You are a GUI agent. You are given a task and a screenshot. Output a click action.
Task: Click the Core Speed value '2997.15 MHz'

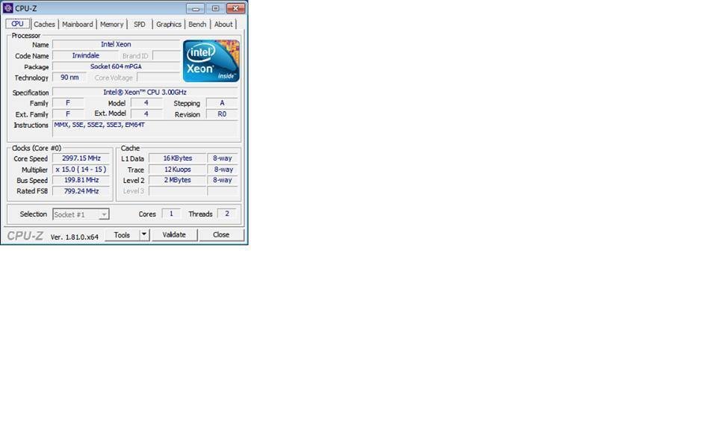(81, 158)
